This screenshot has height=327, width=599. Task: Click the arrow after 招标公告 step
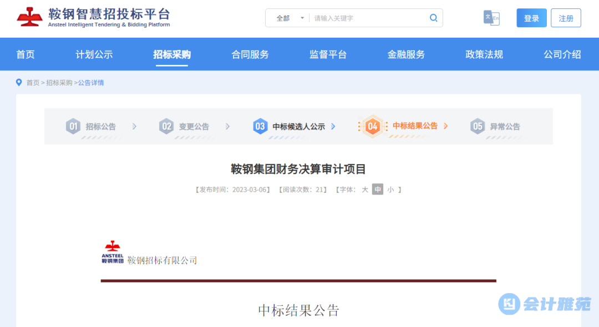[x=134, y=126]
